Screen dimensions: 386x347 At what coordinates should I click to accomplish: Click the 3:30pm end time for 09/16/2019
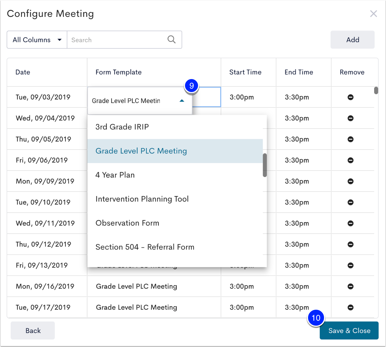pos(304,286)
